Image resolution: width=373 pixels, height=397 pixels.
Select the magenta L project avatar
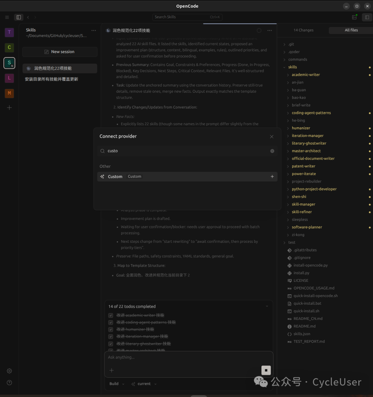(x=9, y=78)
